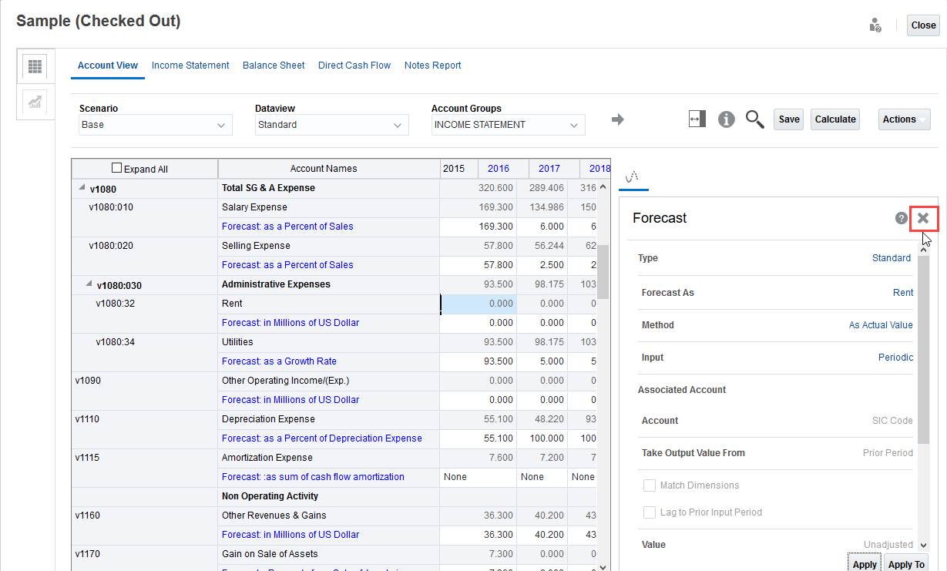Check the Expand All checkbox
Image resolution: width=947 pixels, height=571 pixels.
[117, 168]
